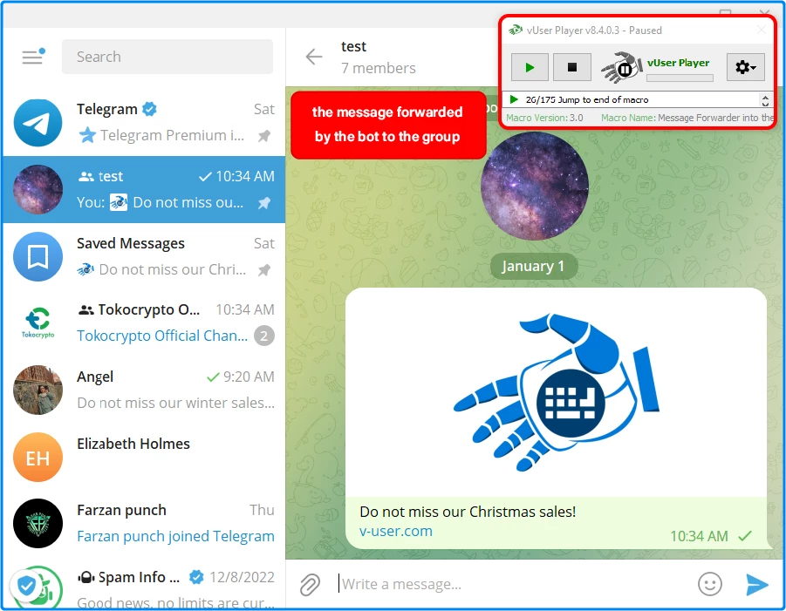Screen dimensions: 786x611
Task: Click the 26/175 Jump to end of macro step
Action: point(586,99)
